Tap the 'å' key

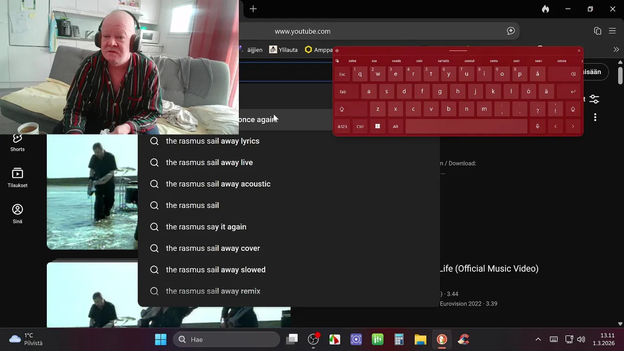click(537, 74)
